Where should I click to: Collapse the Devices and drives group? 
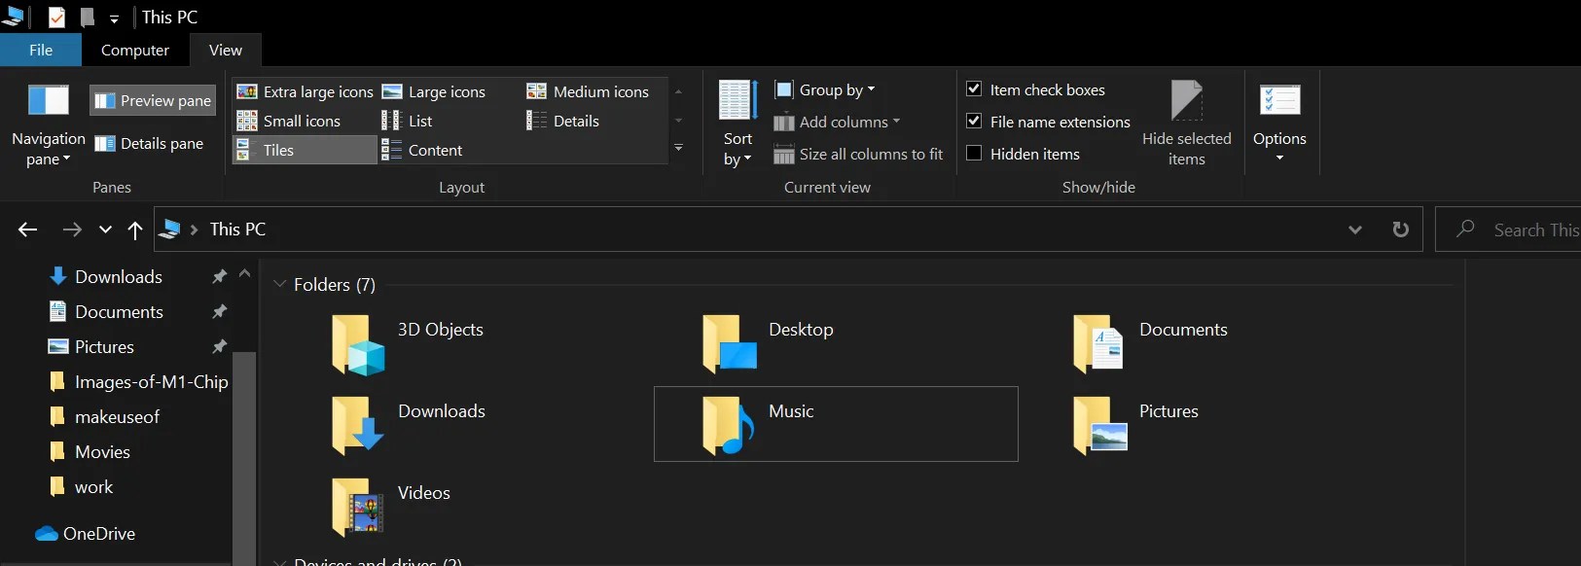click(x=280, y=561)
